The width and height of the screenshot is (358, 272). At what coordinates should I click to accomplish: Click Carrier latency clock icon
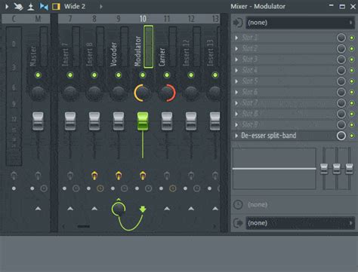[173, 188]
